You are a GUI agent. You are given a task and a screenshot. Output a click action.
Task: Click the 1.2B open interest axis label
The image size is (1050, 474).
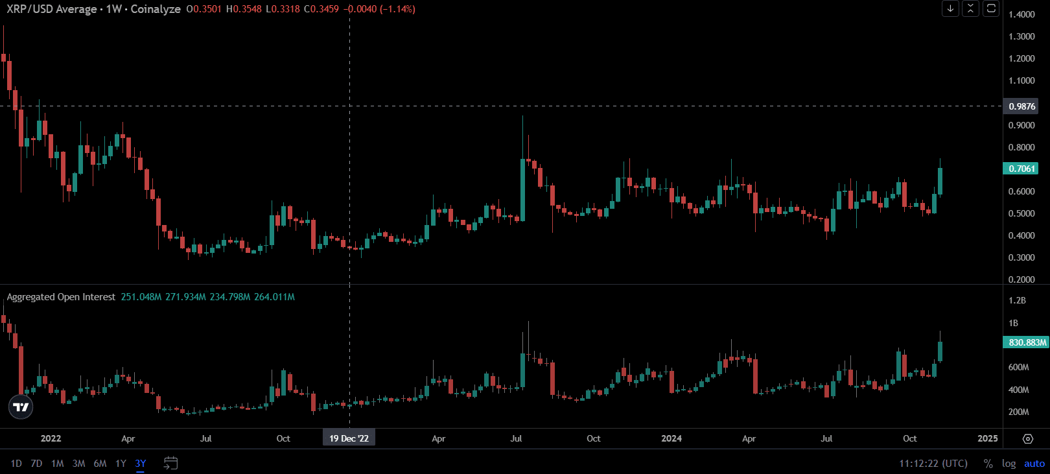click(1018, 300)
